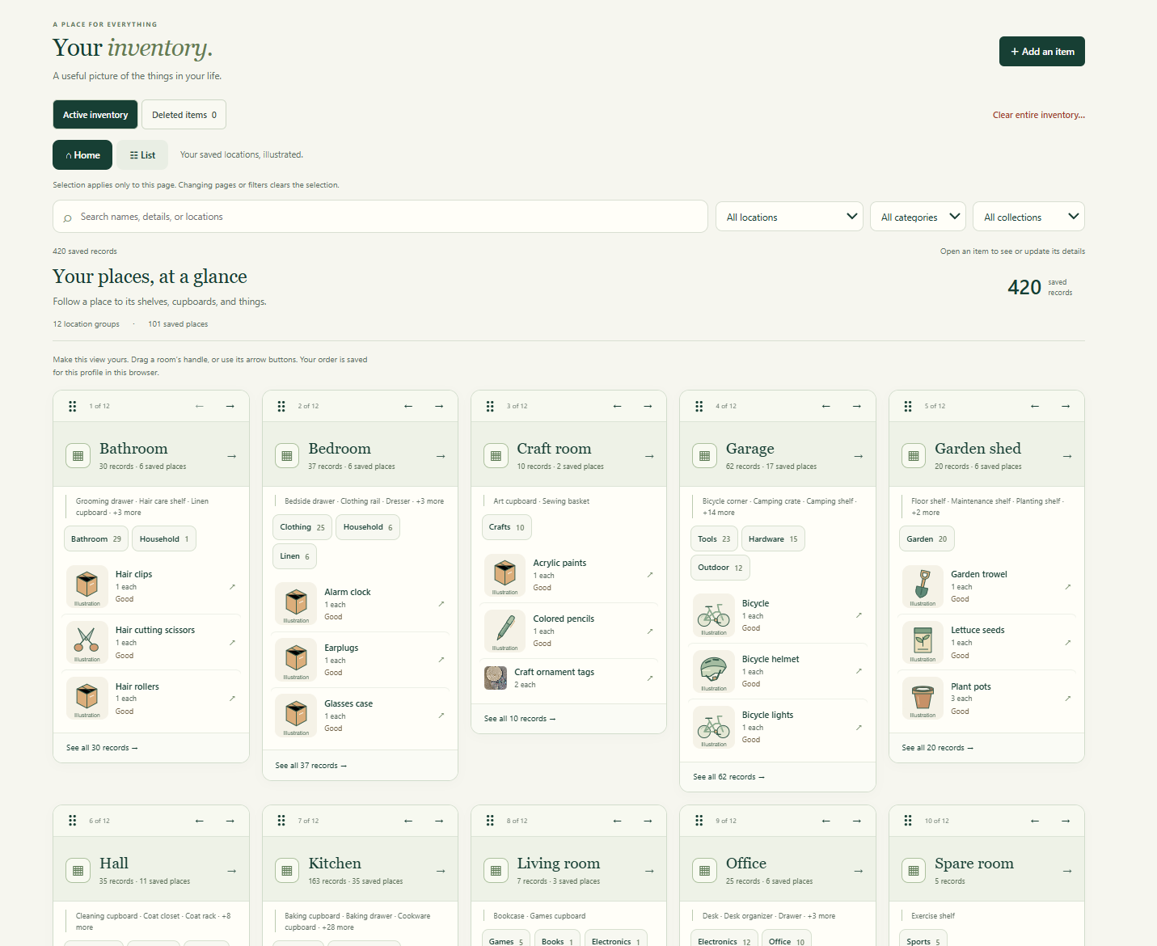Viewport: 1157px width, 946px height.
Task: Click the Bicycle helmet illustration icon
Action: tap(714, 672)
